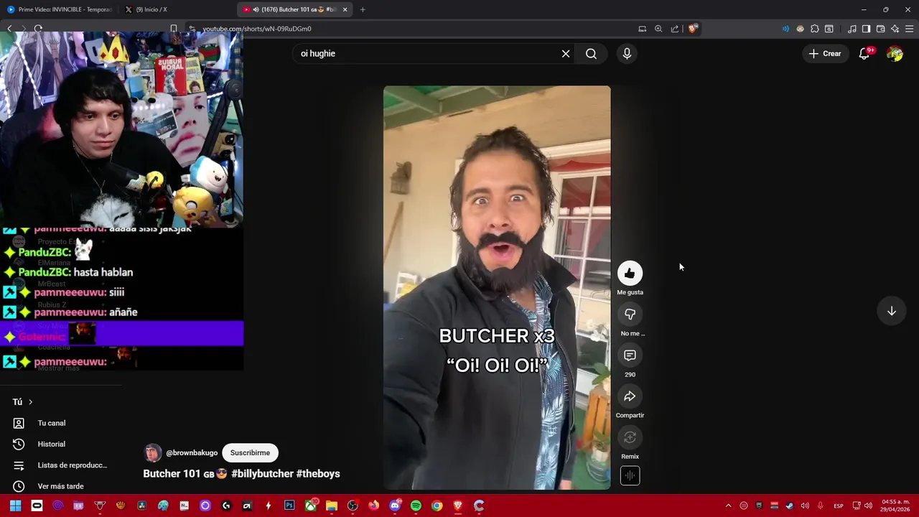Open Discord from the taskbar
The height and width of the screenshot is (517, 919).
pyautogui.click(x=395, y=506)
